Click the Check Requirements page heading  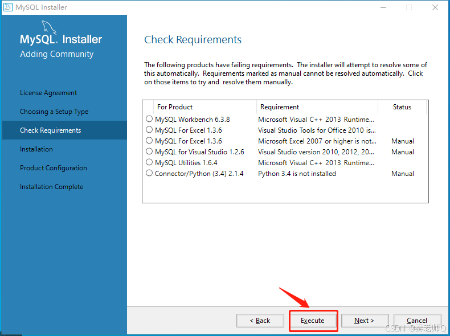click(x=193, y=40)
